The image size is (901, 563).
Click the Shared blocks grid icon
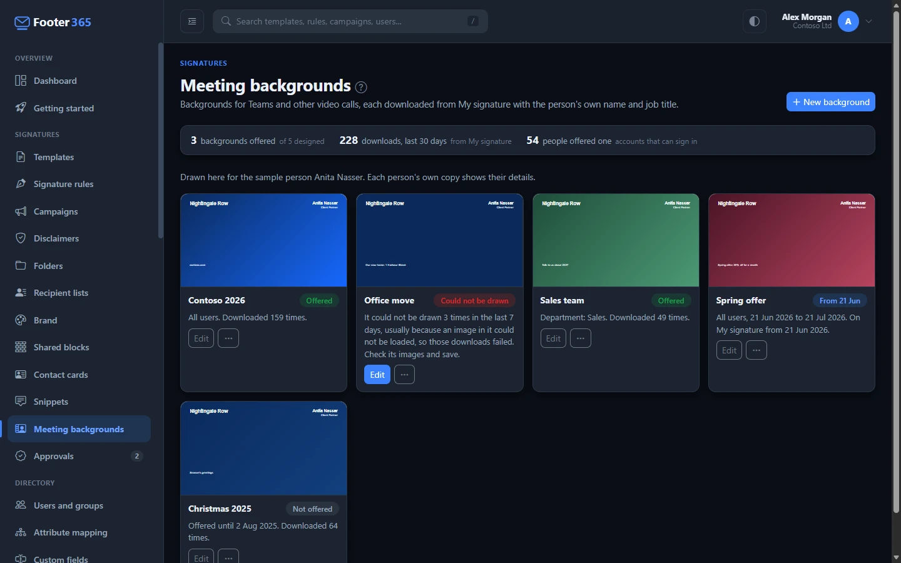tap(21, 347)
